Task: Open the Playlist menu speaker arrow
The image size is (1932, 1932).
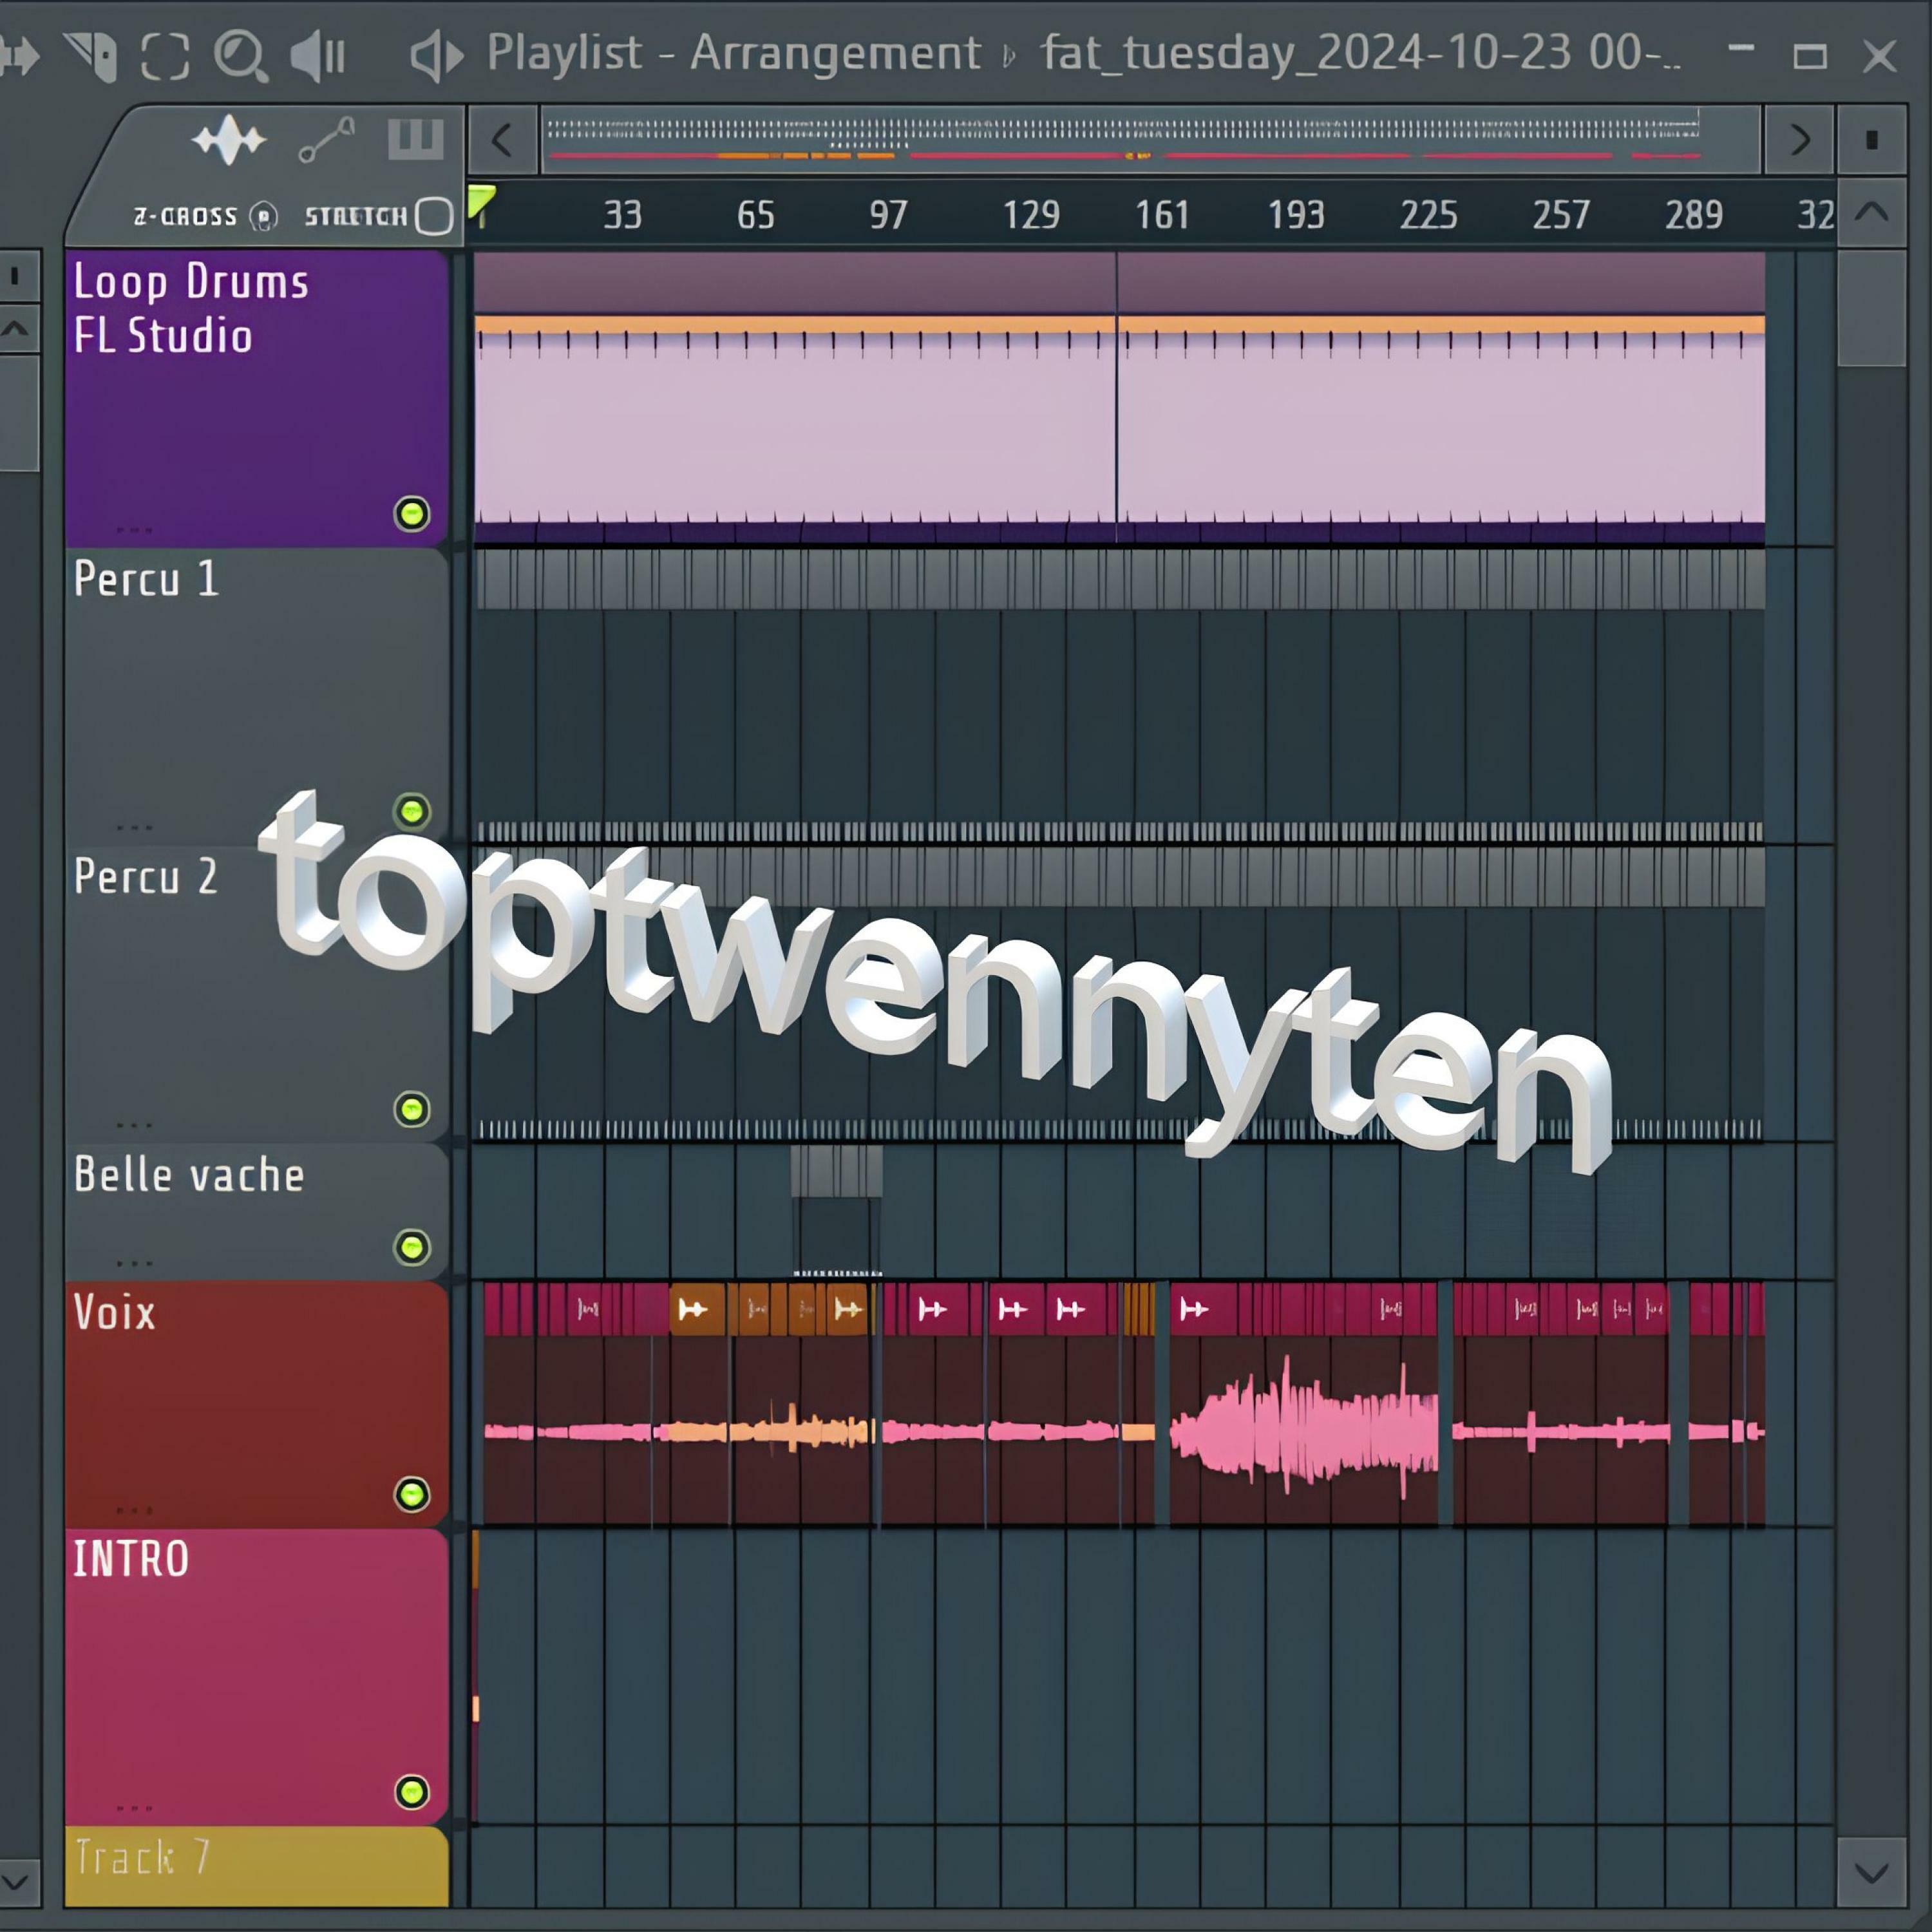Action: [437, 55]
